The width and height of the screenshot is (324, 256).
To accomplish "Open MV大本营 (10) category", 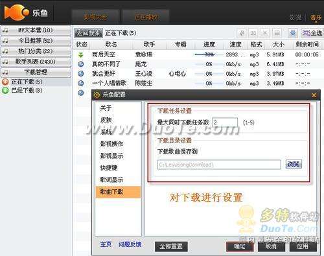I will [36, 30].
